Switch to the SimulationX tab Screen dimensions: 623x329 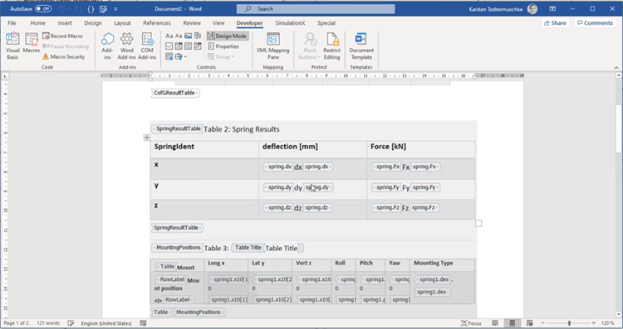pos(290,23)
